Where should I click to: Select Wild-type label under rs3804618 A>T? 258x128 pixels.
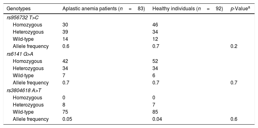point(23,112)
